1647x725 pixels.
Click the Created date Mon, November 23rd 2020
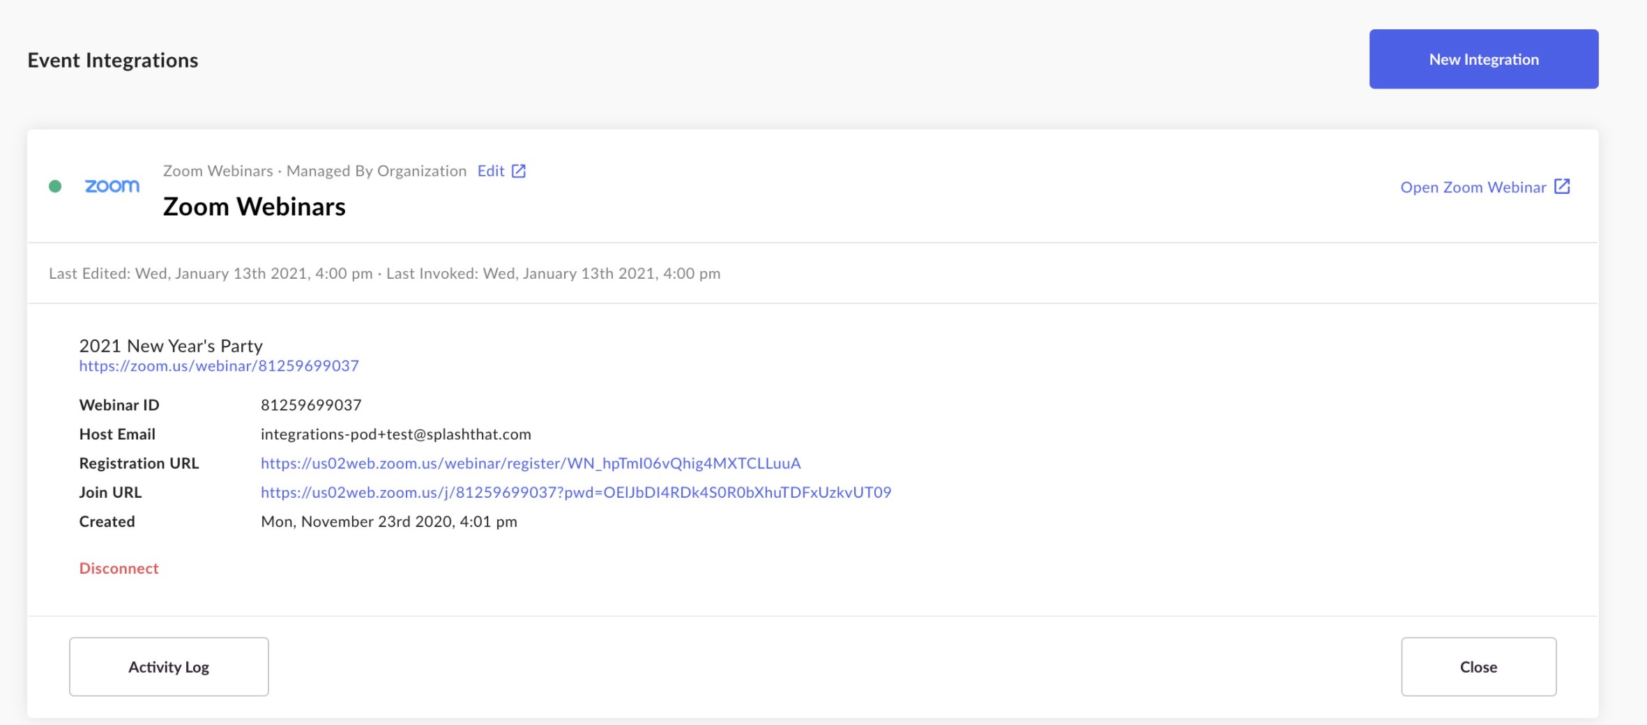pos(389,521)
